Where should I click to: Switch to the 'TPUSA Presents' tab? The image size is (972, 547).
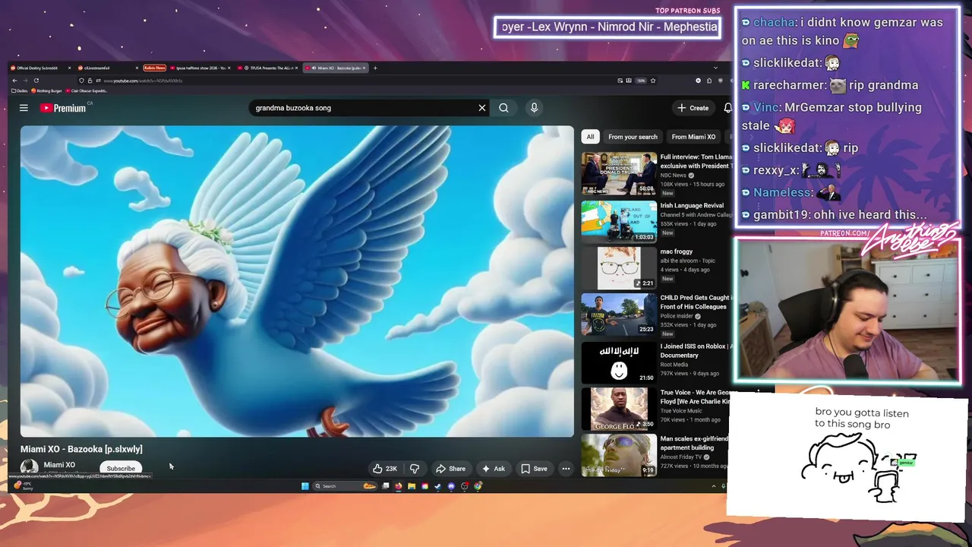tap(267, 68)
